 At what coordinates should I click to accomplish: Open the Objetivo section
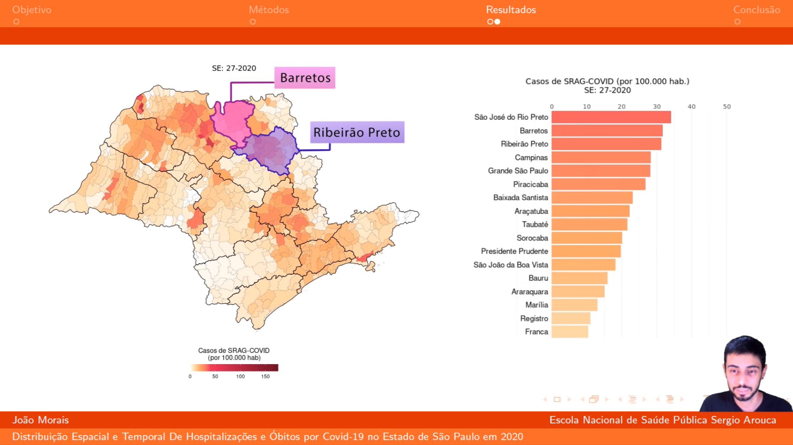32,10
